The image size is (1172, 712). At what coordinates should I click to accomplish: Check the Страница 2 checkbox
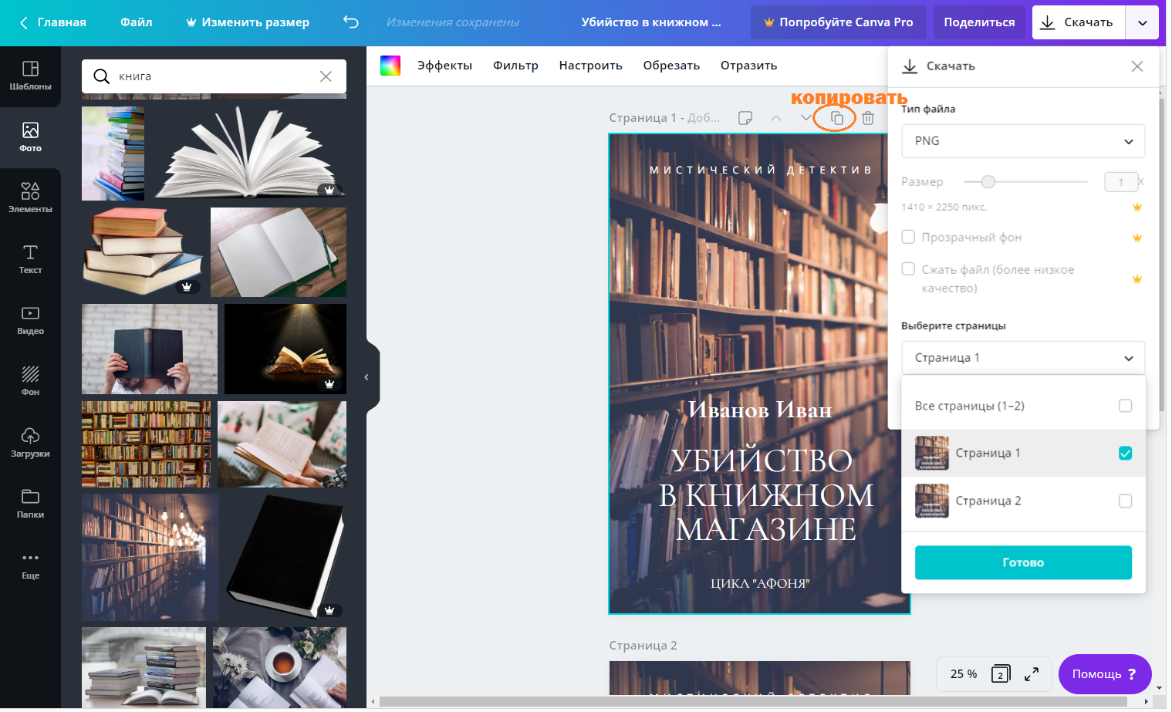[1125, 501]
